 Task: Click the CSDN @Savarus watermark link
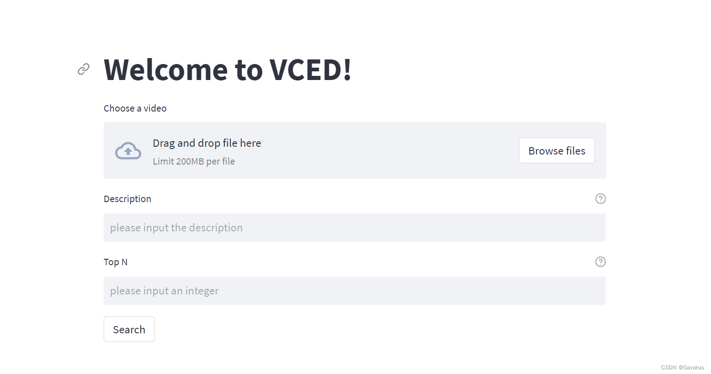pyautogui.click(x=683, y=367)
